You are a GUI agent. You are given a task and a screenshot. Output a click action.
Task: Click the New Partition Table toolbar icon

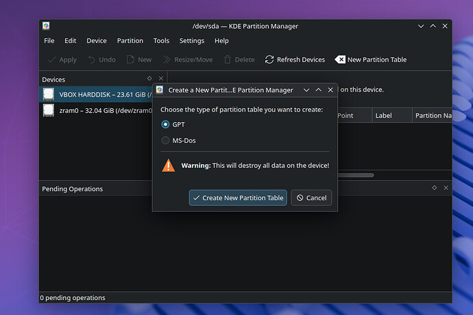click(340, 60)
